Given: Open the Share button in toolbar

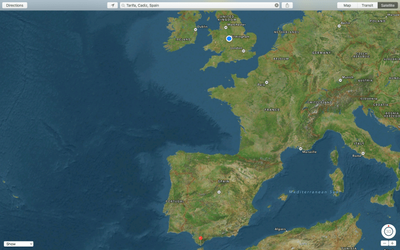Looking at the screenshot, I should [x=287, y=5].
